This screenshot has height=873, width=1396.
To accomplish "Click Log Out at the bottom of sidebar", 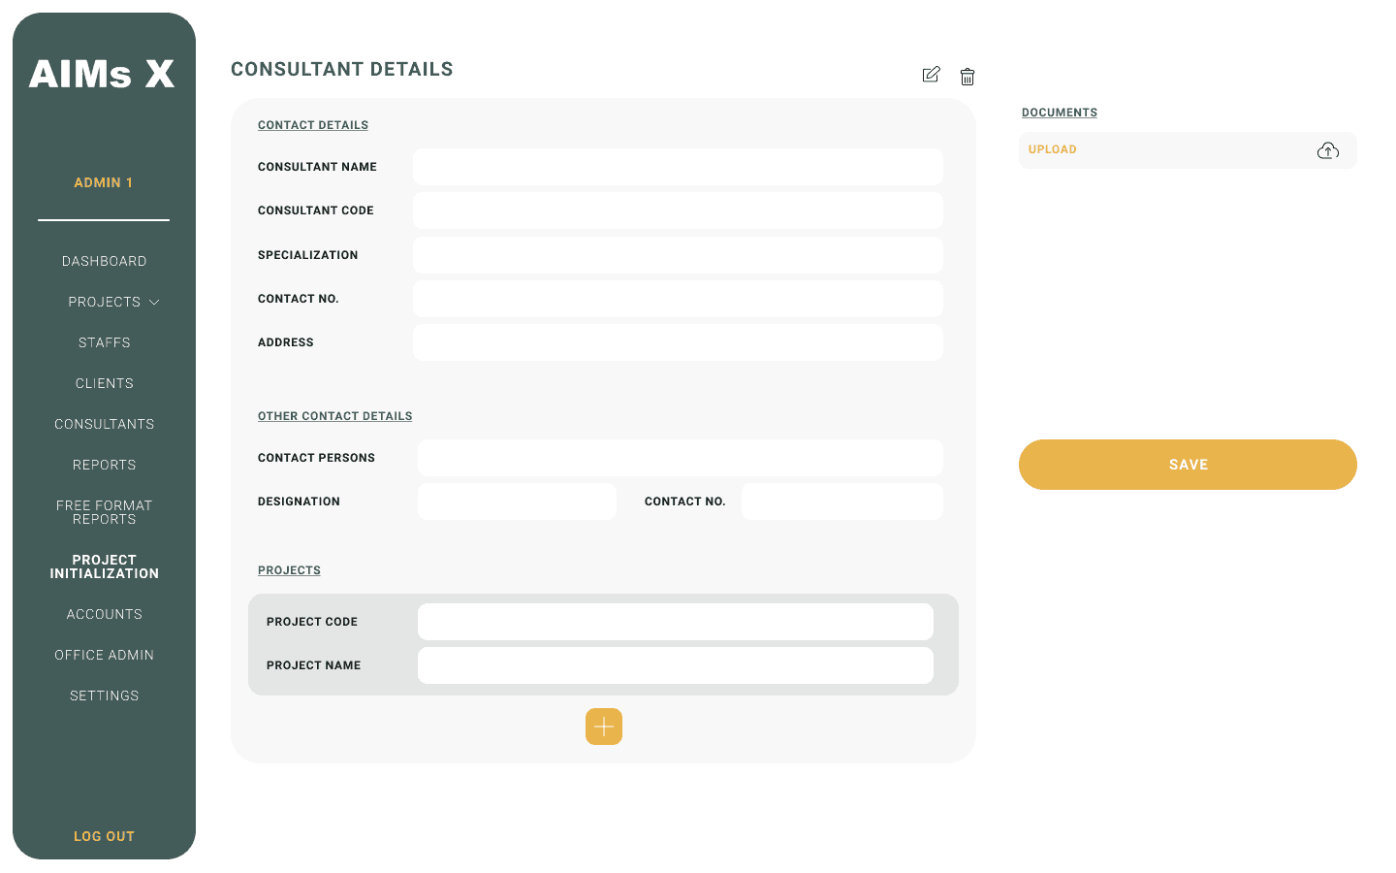I will [x=104, y=835].
